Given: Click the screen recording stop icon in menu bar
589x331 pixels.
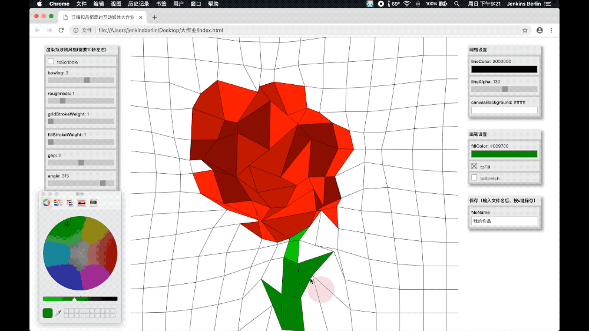Looking at the screenshot, I should (381, 4).
